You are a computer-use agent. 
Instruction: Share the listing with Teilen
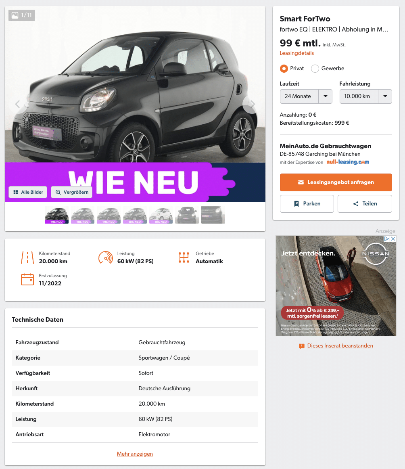point(365,204)
